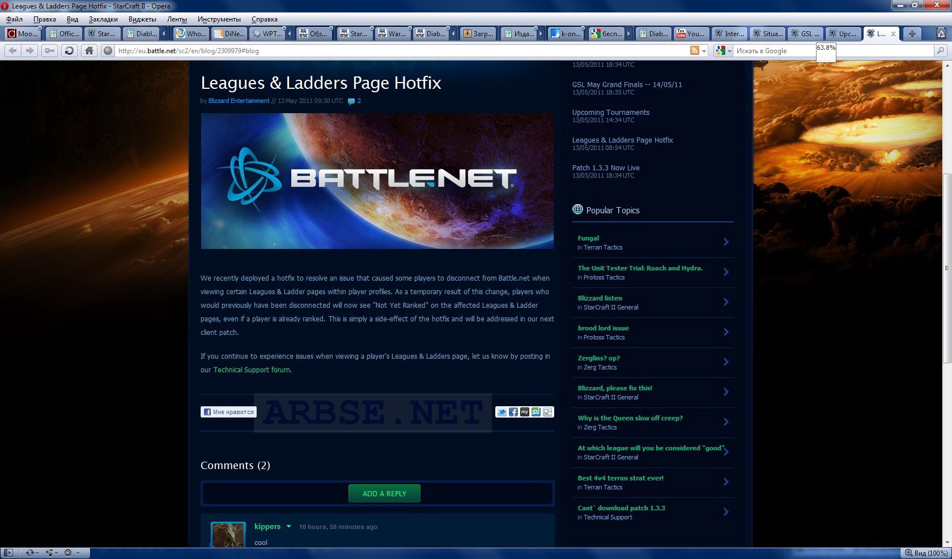Open the zoom level dropdown
This screenshot has height=559, width=952.
pos(926,553)
